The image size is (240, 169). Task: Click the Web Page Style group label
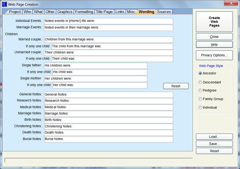211,66
